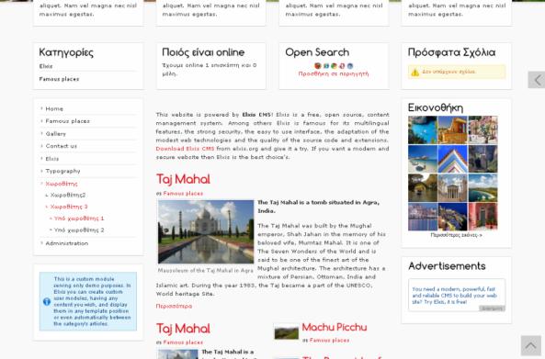The width and height of the screenshot is (545, 359).
Task: Click the Εικονοθήκη gallery heading
Action: point(436,107)
